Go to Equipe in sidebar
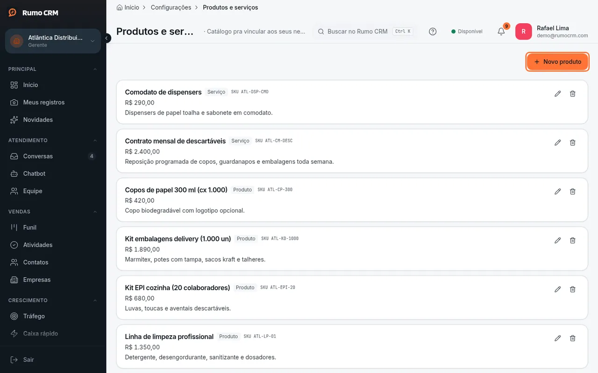 point(53,191)
